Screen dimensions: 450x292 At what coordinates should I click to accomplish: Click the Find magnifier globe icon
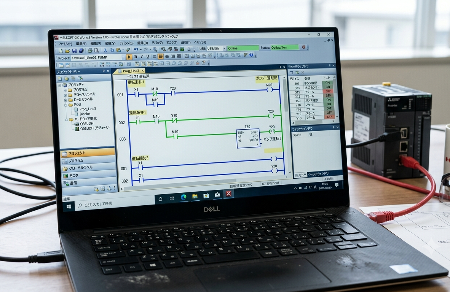[x=155, y=49]
